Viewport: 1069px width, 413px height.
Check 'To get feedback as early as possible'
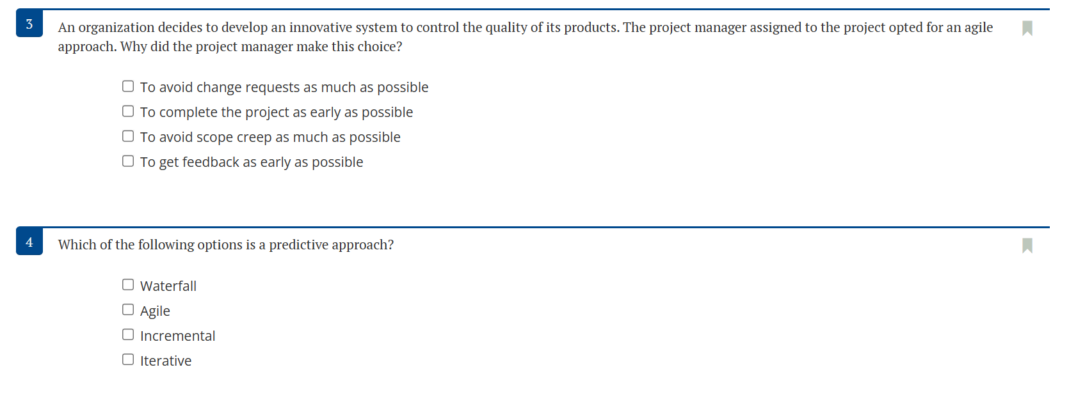128,160
